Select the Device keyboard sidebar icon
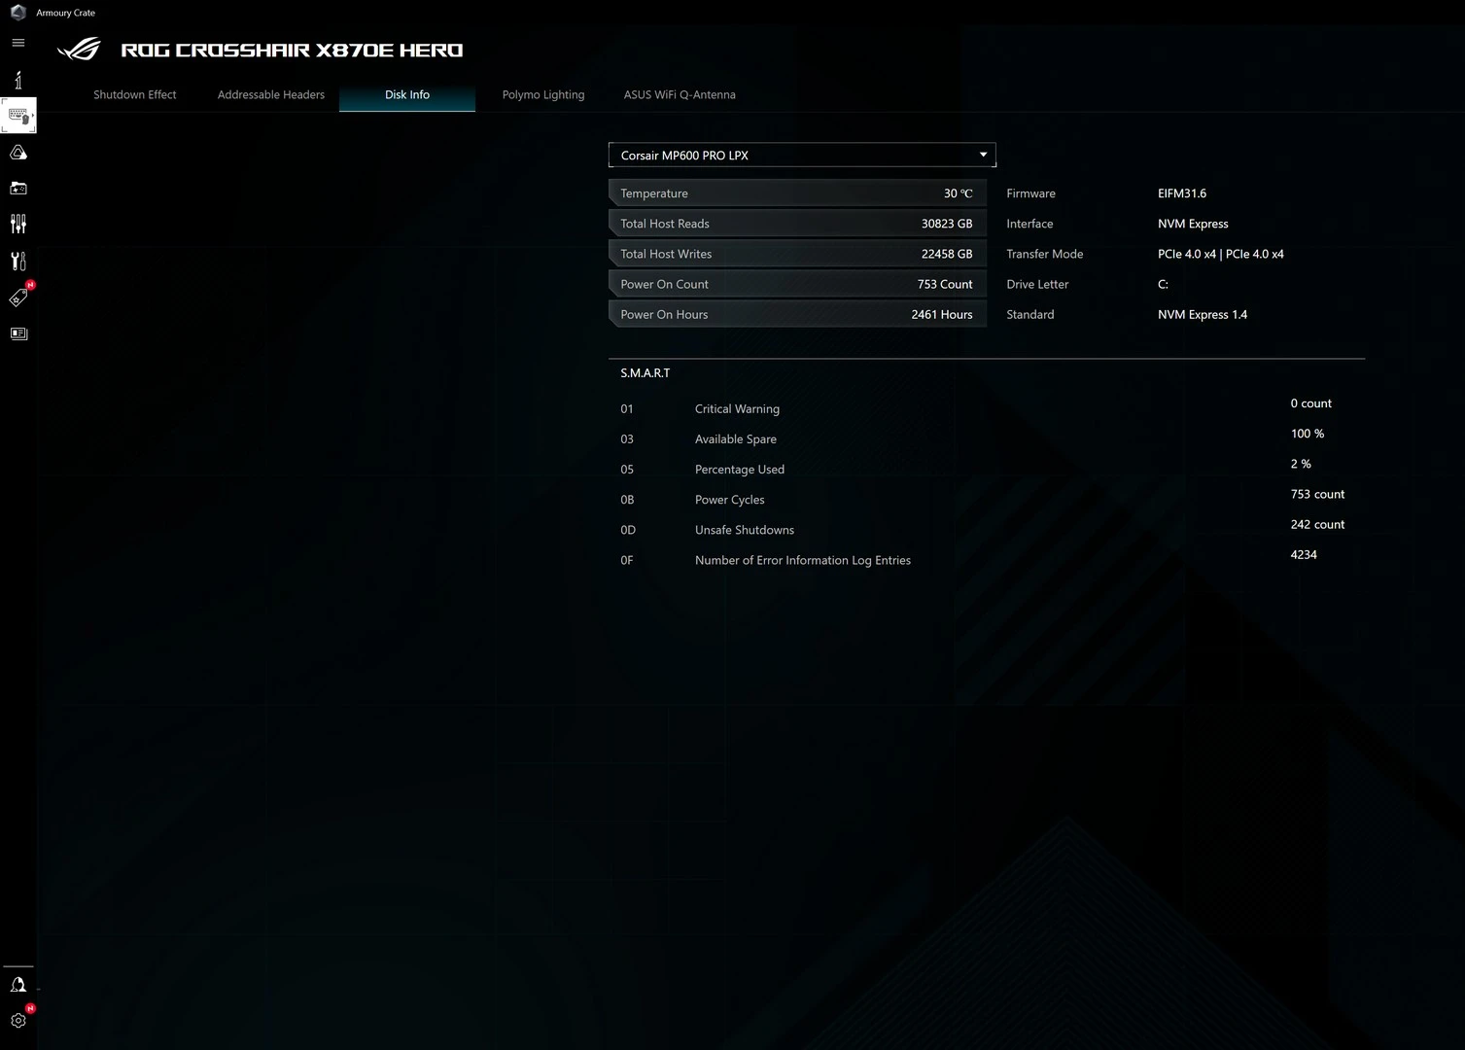This screenshot has height=1050, width=1465. tap(18, 116)
